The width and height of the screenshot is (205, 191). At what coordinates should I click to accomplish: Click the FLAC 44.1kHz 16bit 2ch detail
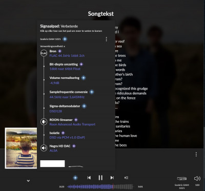pos(67,56)
